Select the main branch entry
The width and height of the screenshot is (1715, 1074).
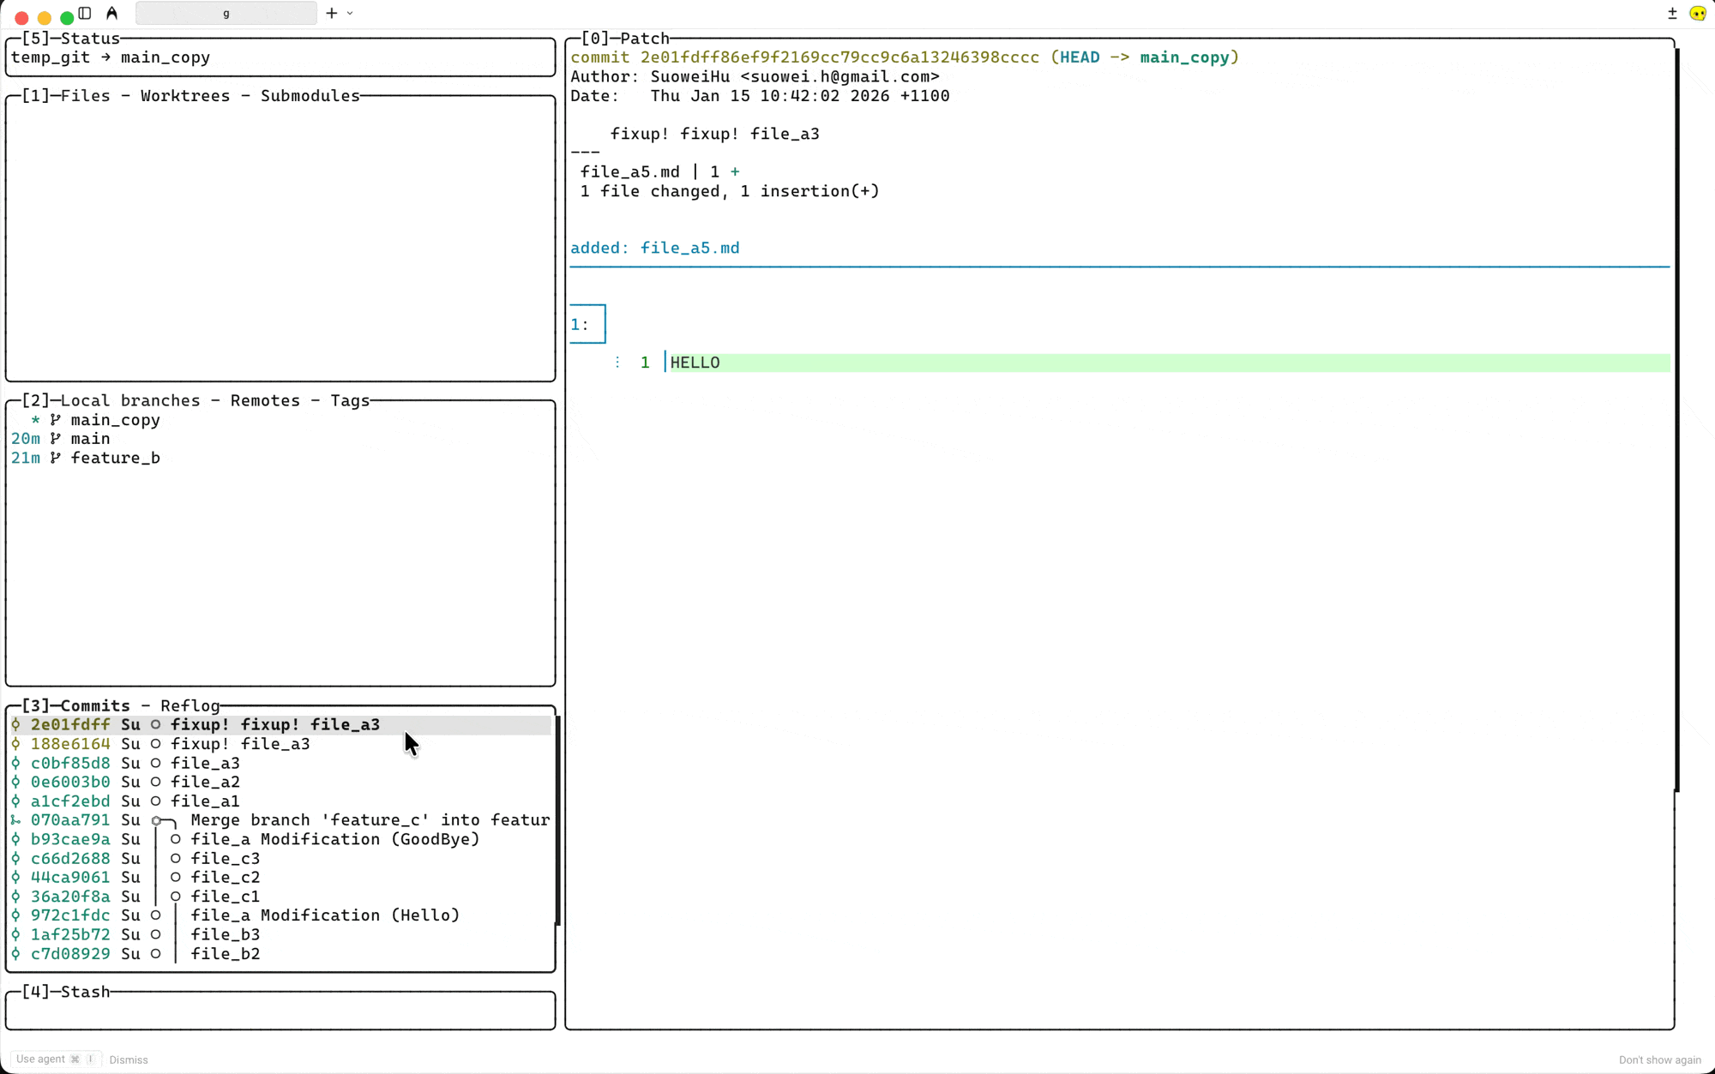coord(90,439)
